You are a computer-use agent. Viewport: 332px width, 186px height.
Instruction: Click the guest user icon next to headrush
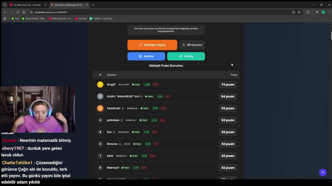pos(123,108)
